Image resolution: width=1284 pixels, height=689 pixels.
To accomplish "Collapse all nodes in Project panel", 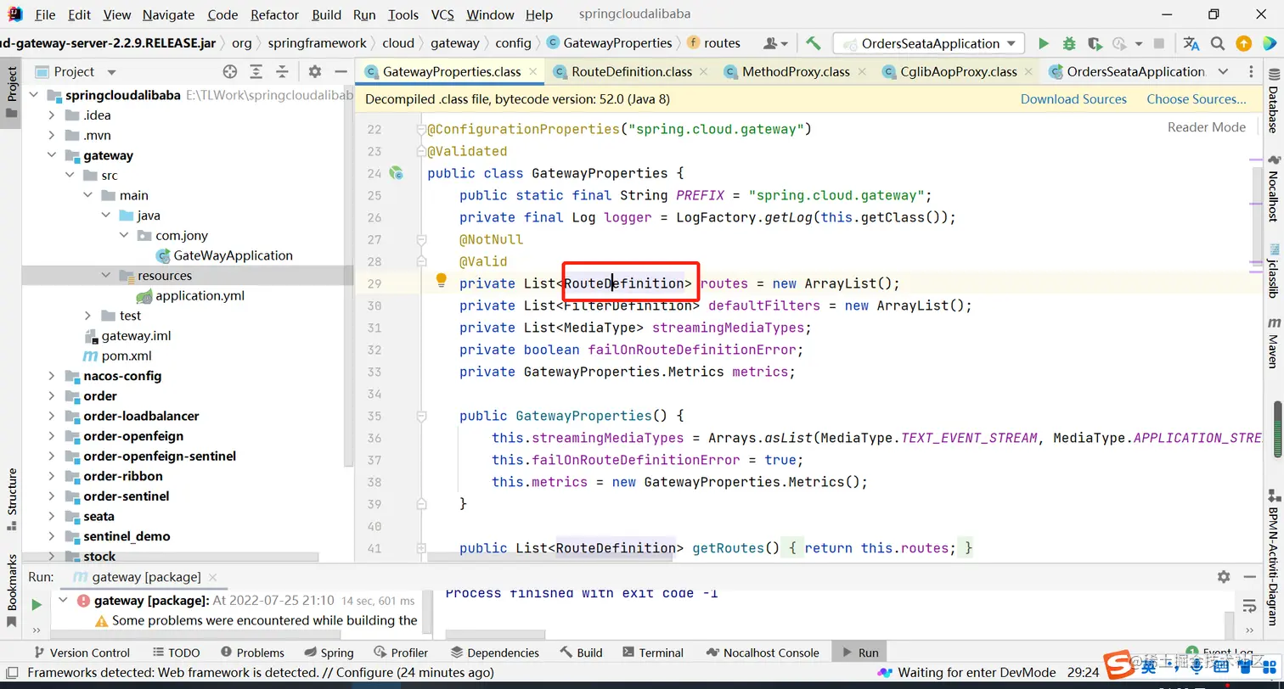I will pos(282,72).
